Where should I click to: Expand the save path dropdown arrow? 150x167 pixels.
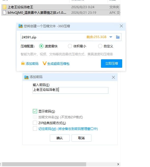point(111,37)
